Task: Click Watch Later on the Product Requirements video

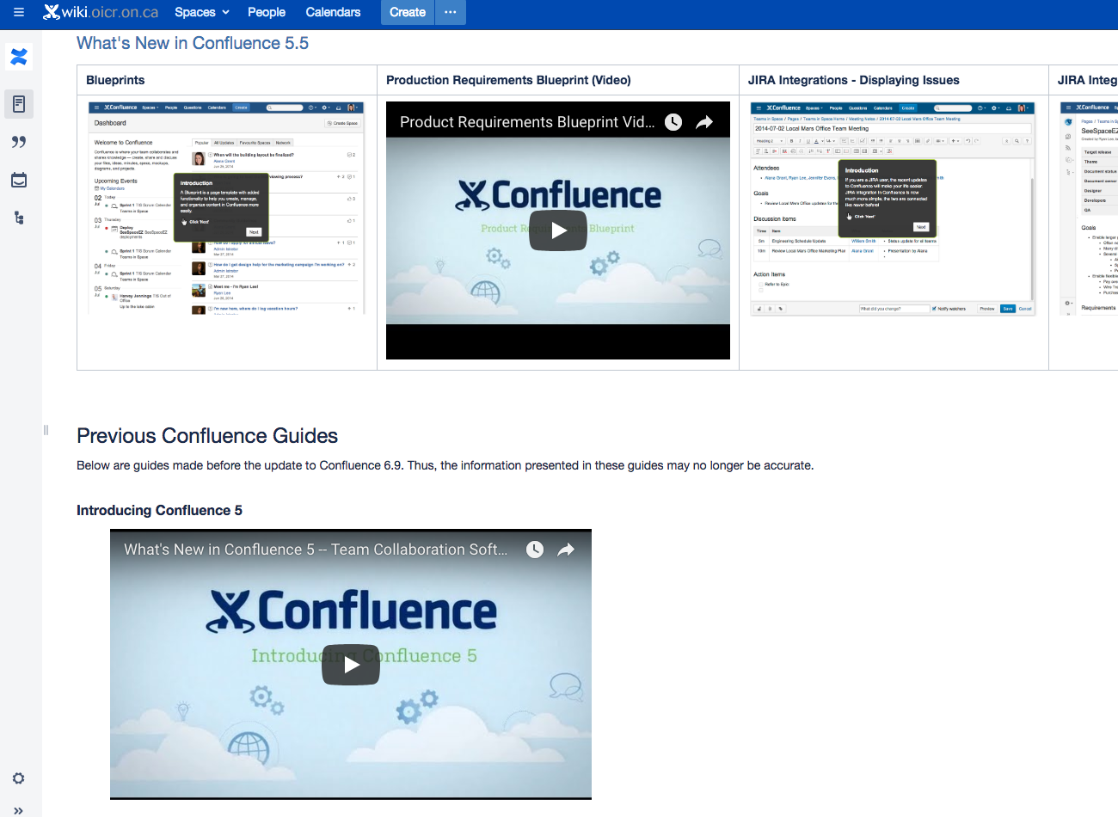Action: (673, 122)
